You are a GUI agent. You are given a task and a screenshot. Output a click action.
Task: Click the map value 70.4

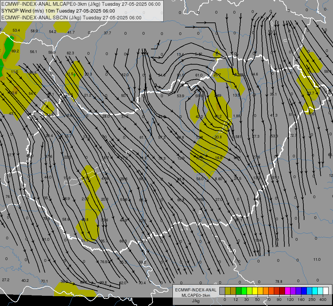[x=142, y=283]
